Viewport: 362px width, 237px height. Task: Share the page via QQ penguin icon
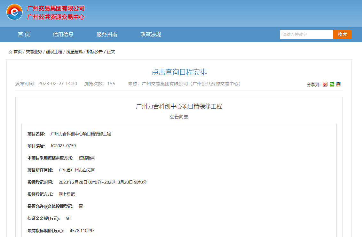tap(338, 84)
